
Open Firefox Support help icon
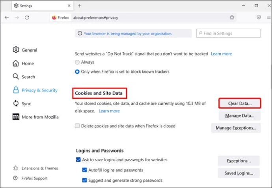(x=16, y=178)
